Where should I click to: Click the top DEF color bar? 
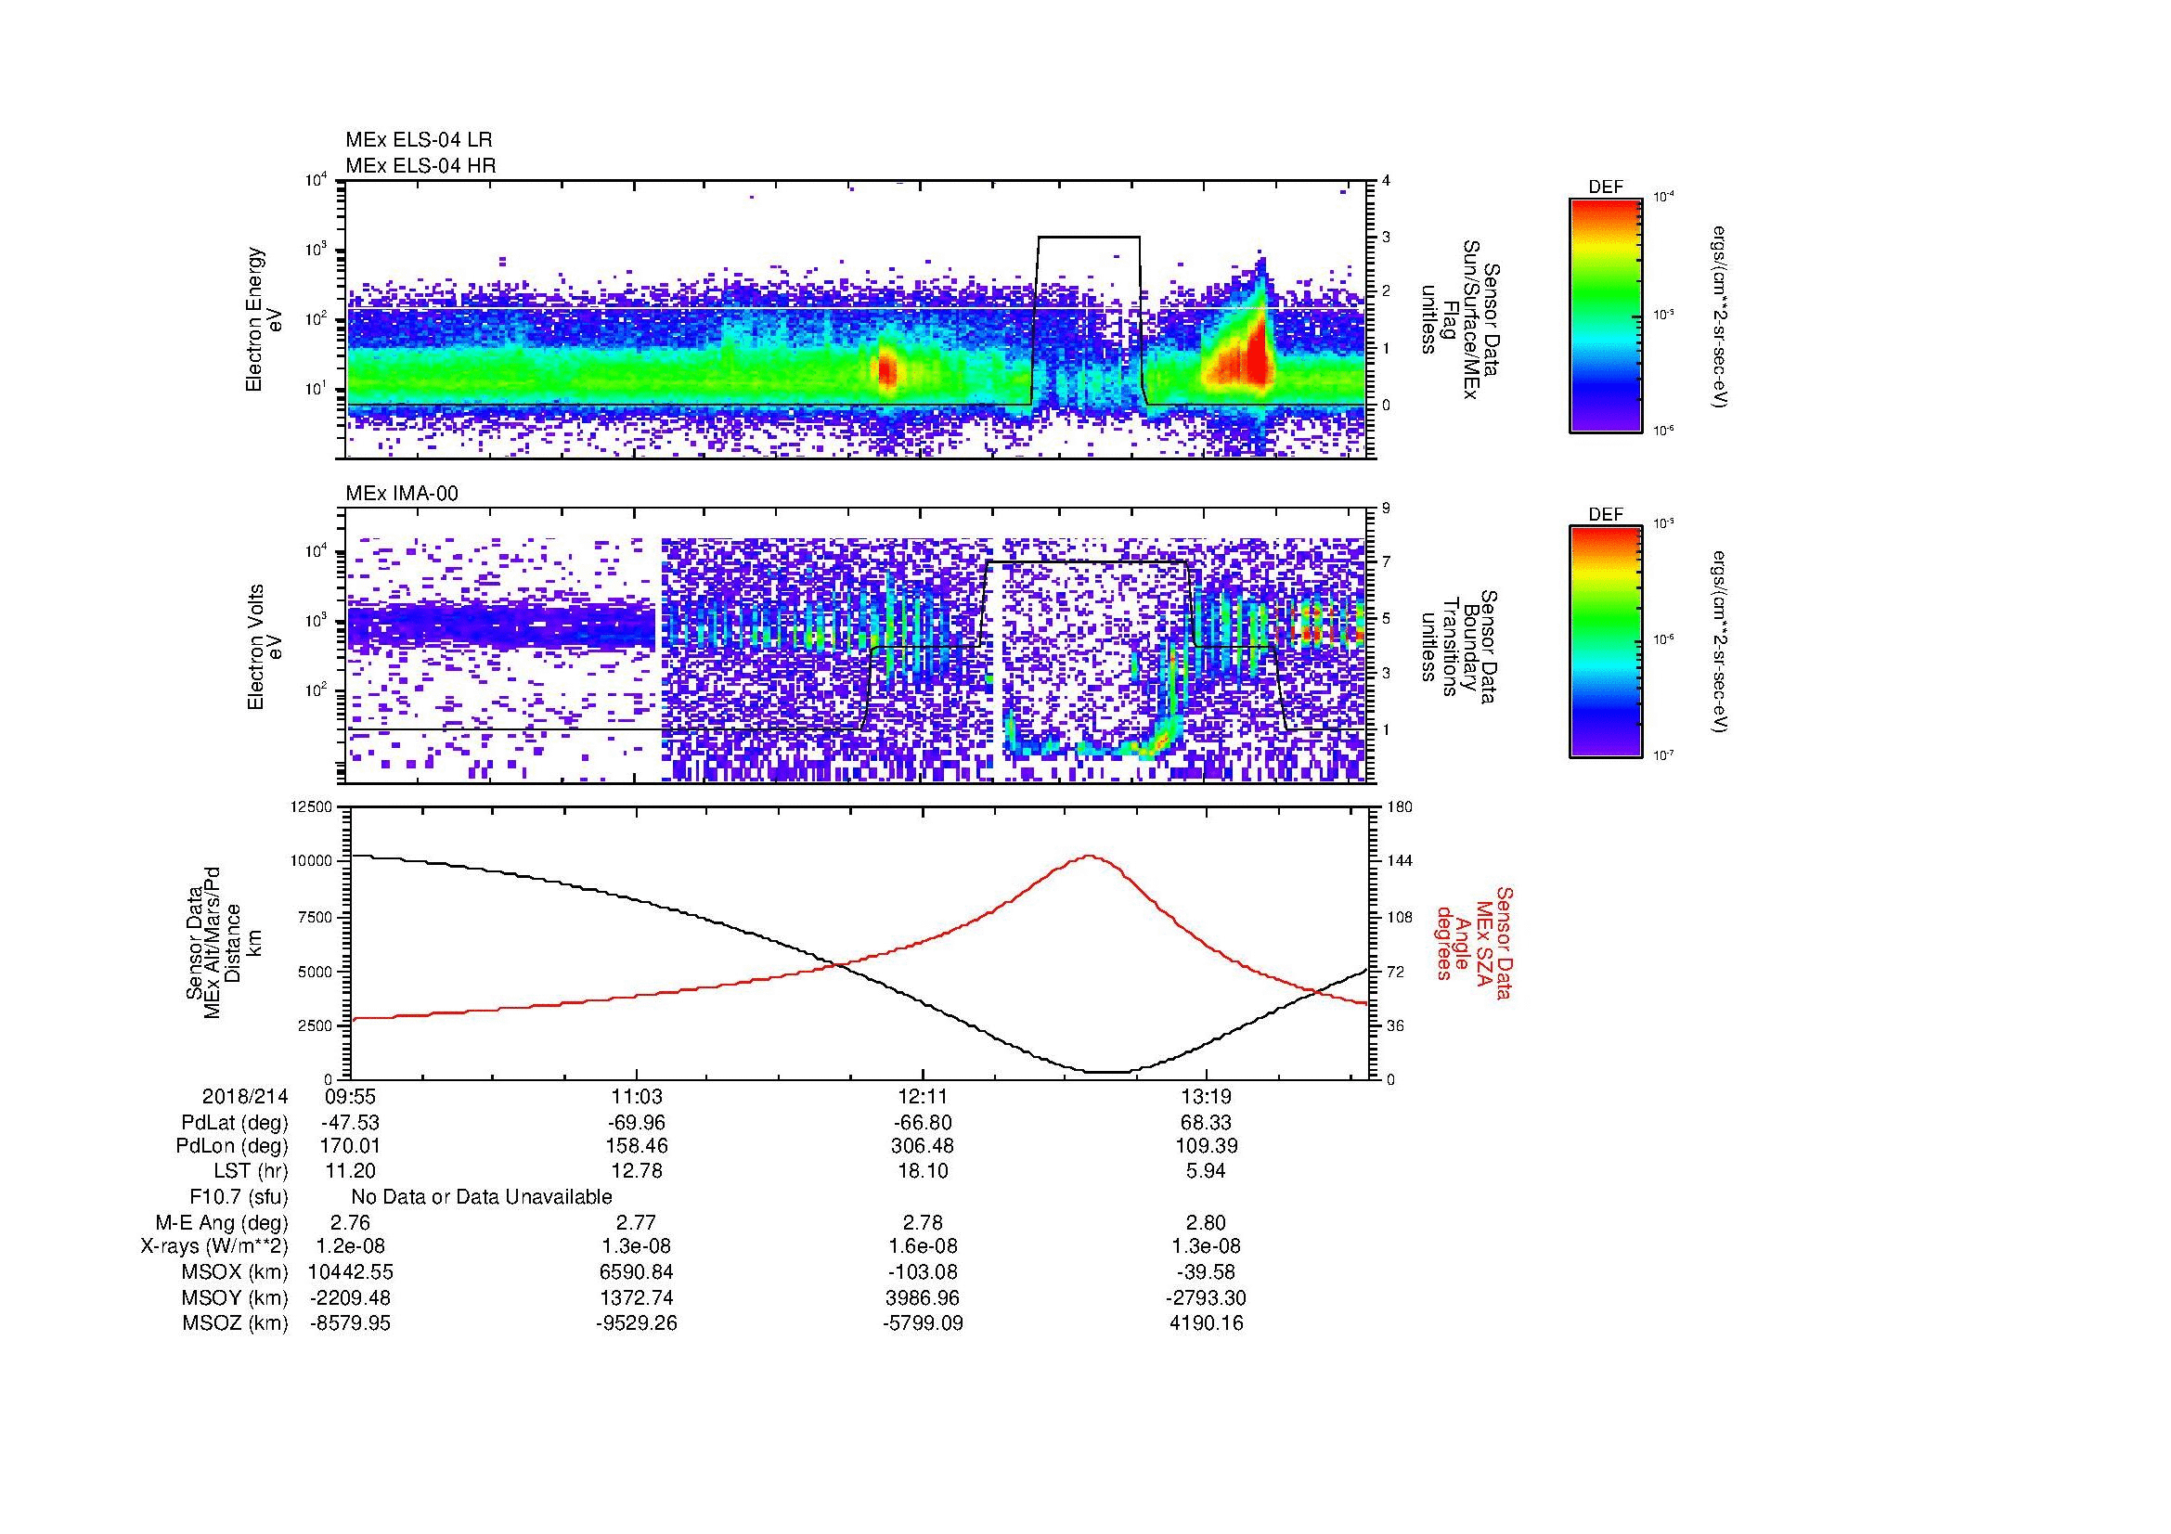[x=1606, y=316]
